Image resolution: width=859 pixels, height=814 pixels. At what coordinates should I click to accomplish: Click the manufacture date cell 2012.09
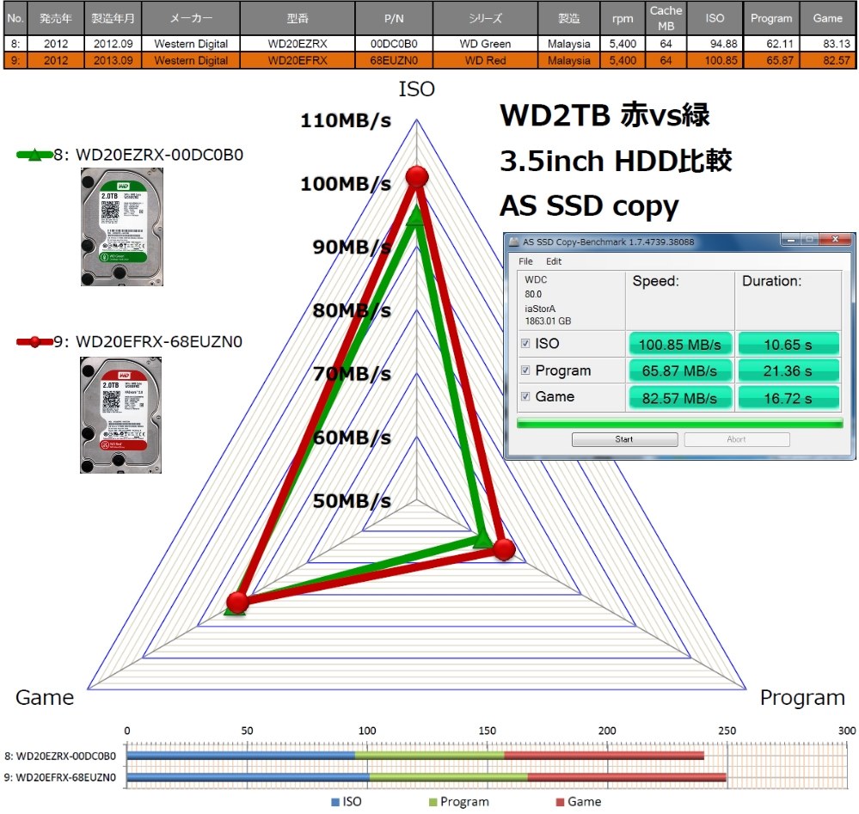click(x=113, y=44)
